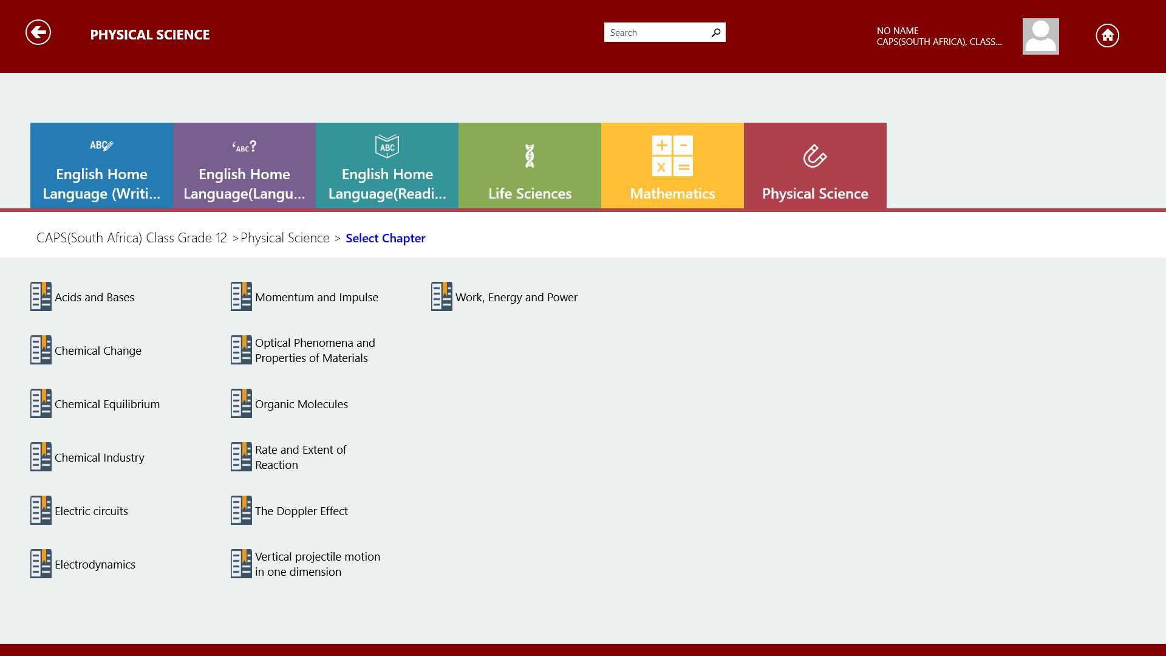Click Physical Science in the breadcrumb
The image size is (1166, 656).
(285, 238)
